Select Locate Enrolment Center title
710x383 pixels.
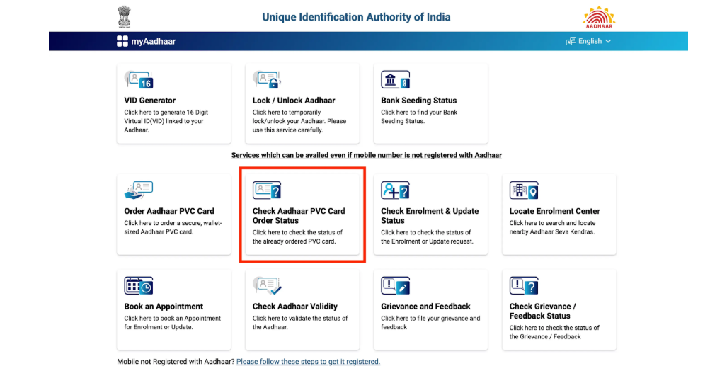pyautogui.click(x=555, y=211)
